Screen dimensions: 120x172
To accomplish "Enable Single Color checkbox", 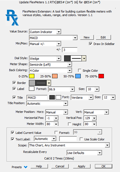I will [79, 70].
